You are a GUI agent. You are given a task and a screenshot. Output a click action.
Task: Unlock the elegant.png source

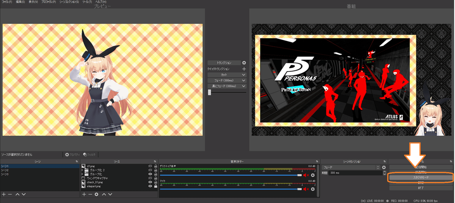point(155,186)
